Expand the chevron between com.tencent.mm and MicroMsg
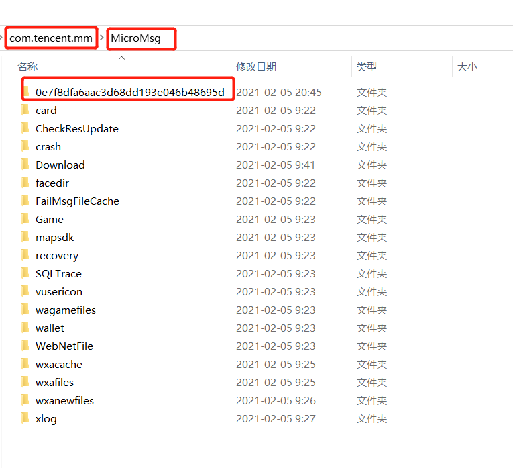513x468 pixels. [103, 38]
